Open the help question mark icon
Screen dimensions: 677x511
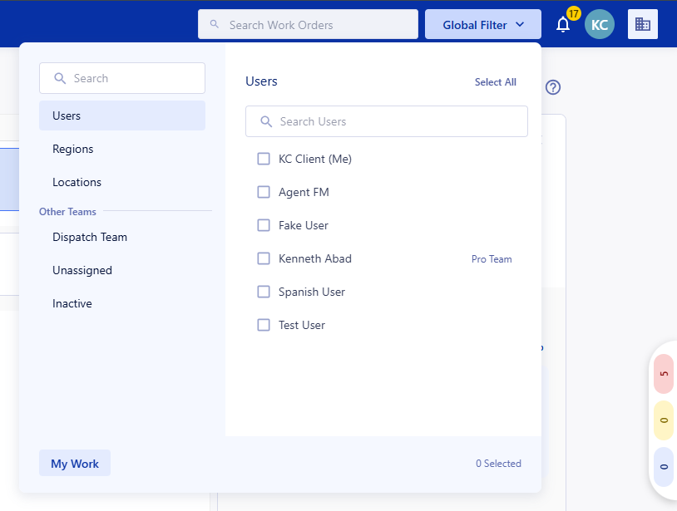tap(552, 87)
